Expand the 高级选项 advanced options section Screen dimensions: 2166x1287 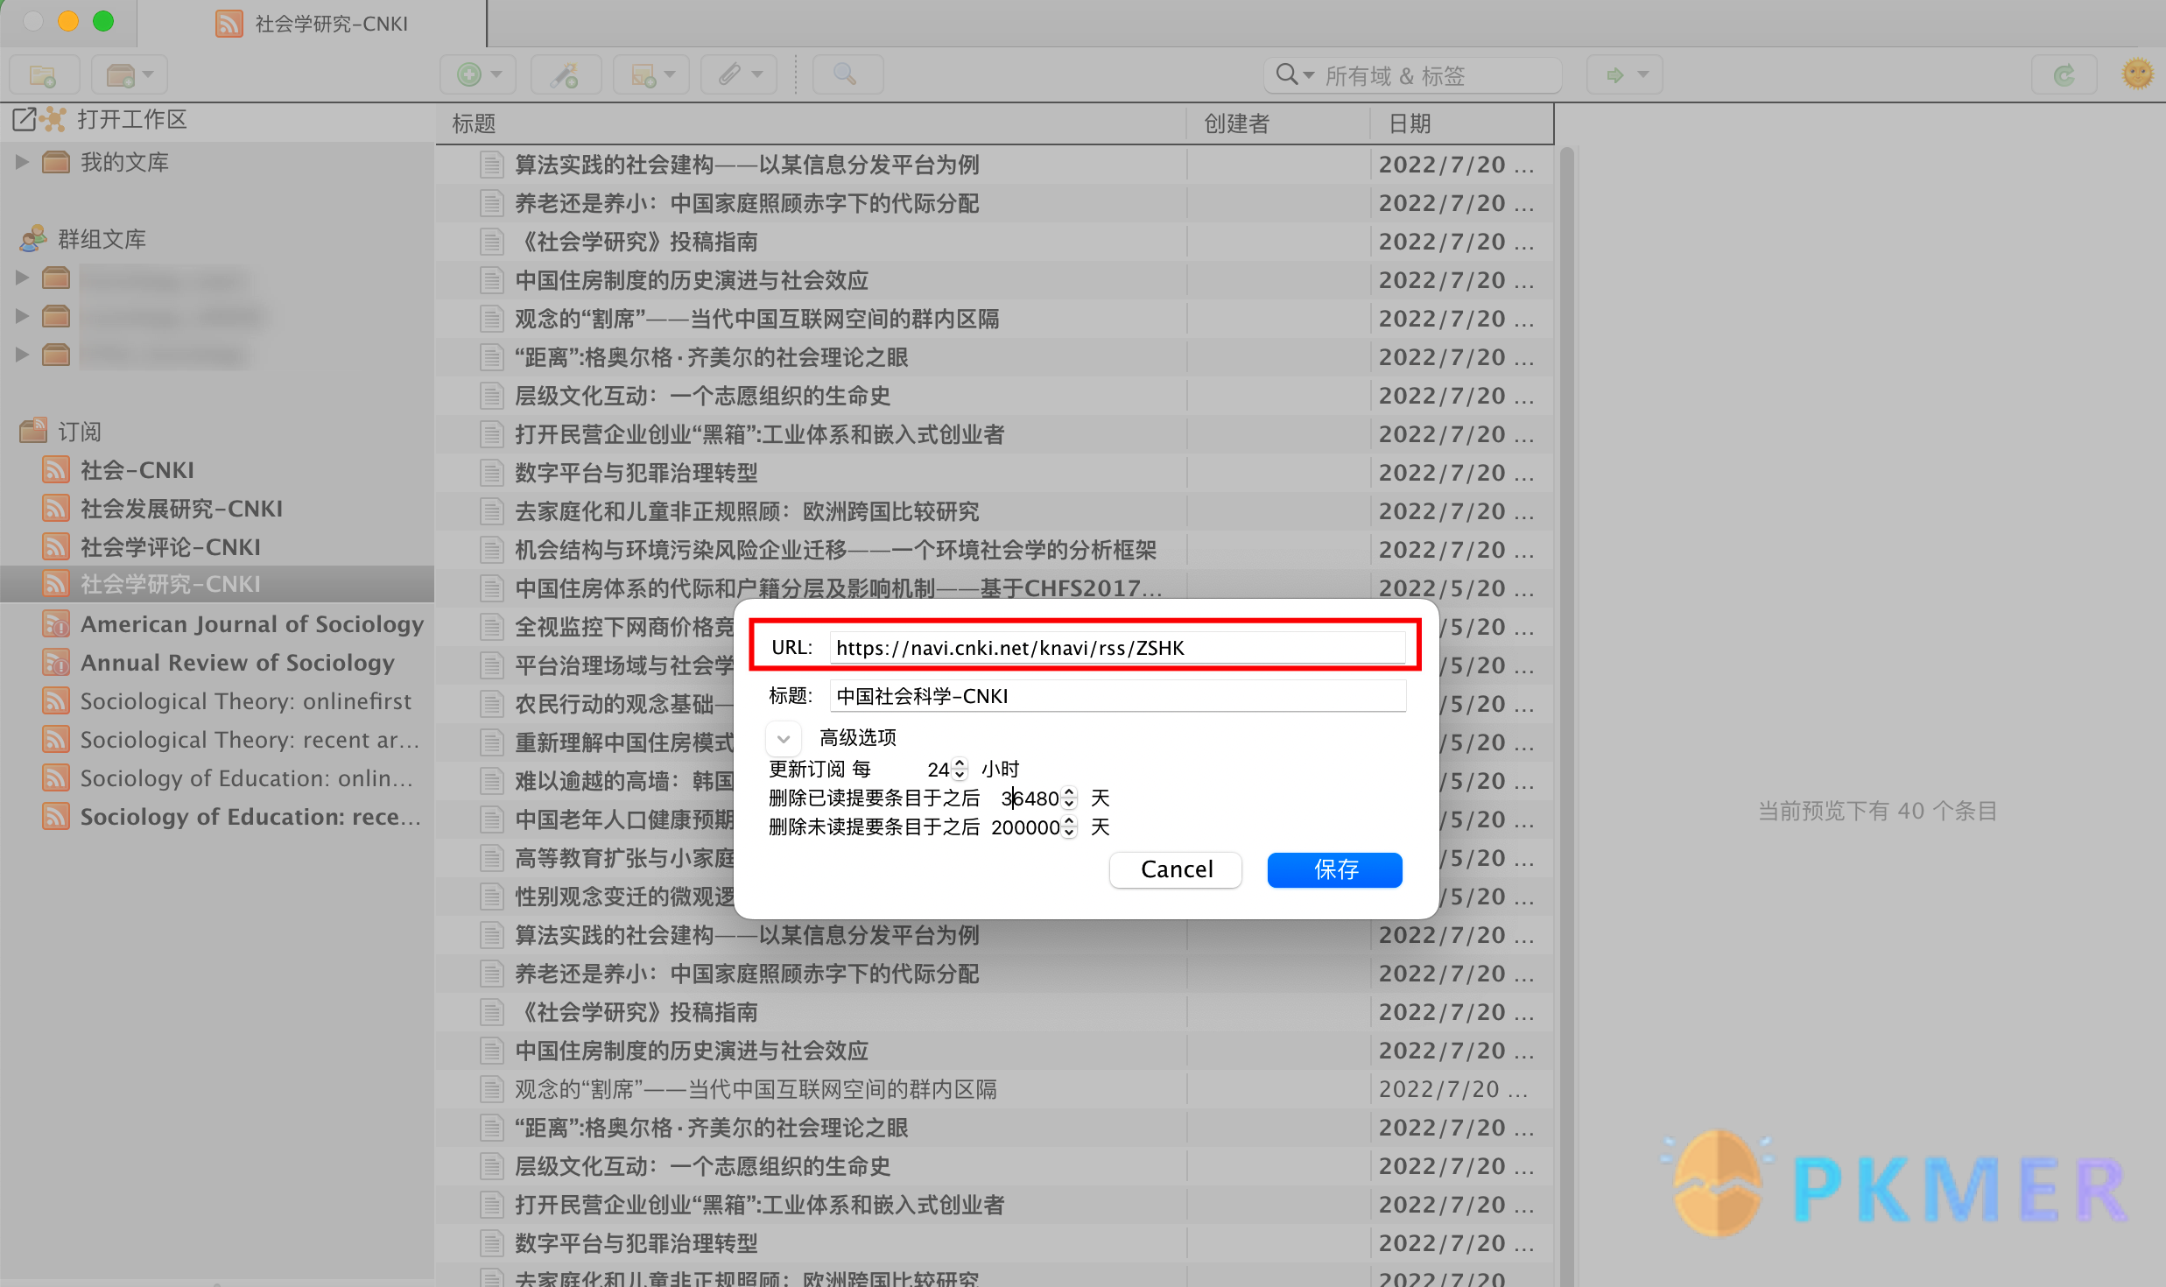(x=783, y=737)
